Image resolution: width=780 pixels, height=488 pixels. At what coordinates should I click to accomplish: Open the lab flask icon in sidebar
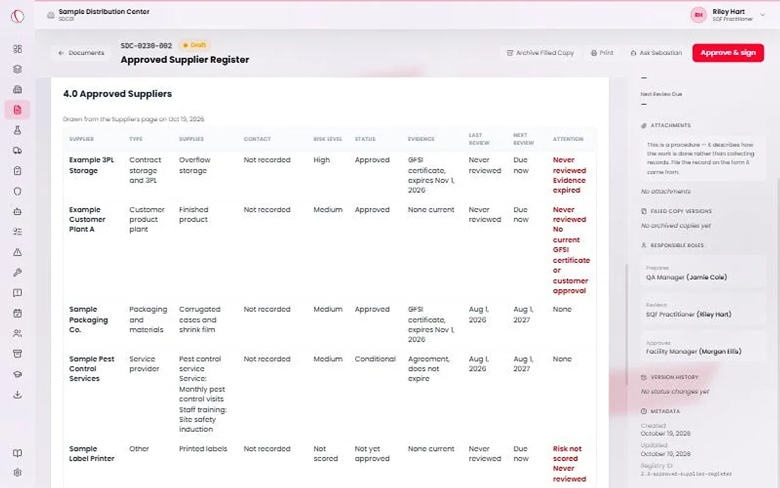tap(17, 130)
